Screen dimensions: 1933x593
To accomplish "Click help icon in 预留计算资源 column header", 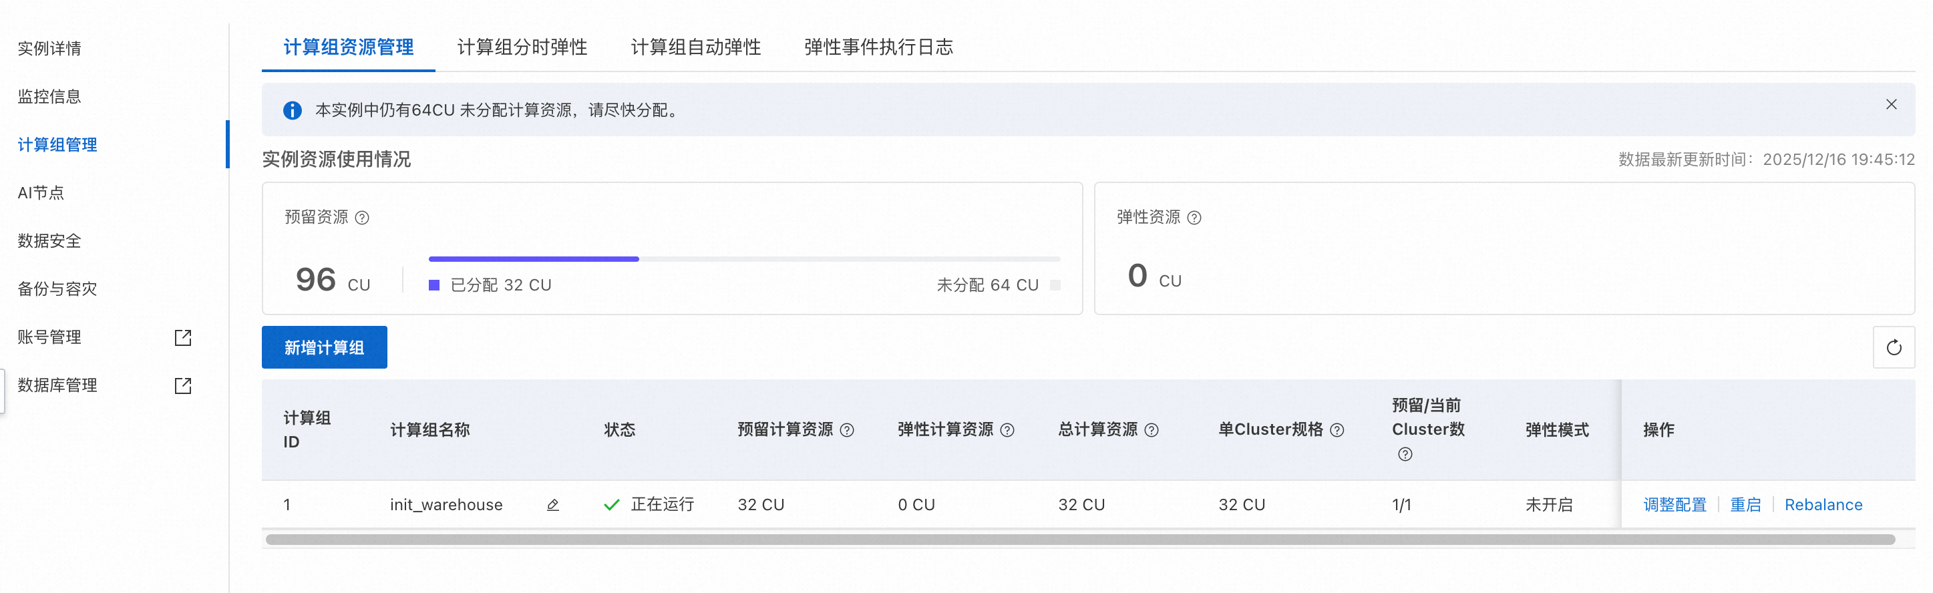I will tap(846, 430).
